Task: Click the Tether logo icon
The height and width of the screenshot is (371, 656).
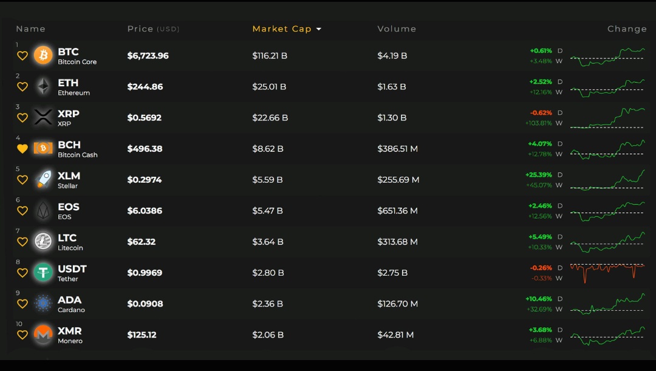Action: pyautogui.click(x=43, y=273)
